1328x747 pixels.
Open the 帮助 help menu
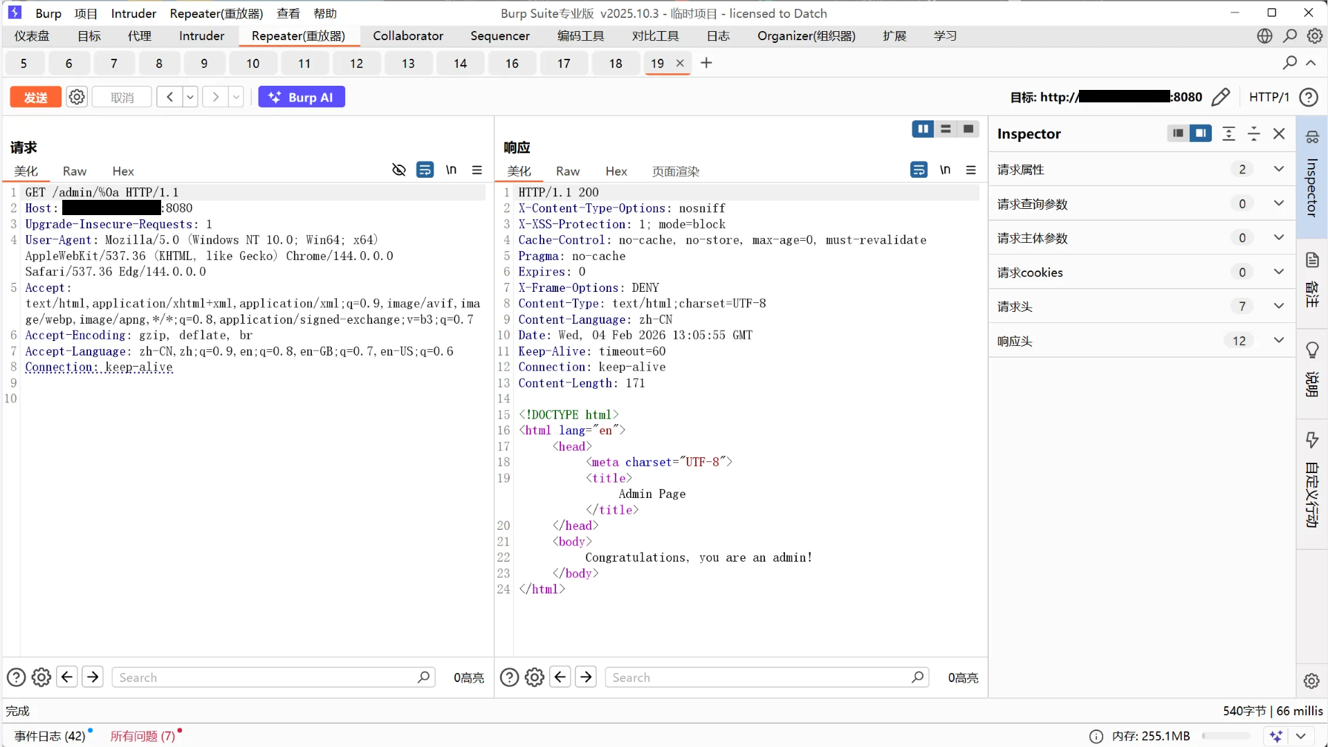[325, 13]
